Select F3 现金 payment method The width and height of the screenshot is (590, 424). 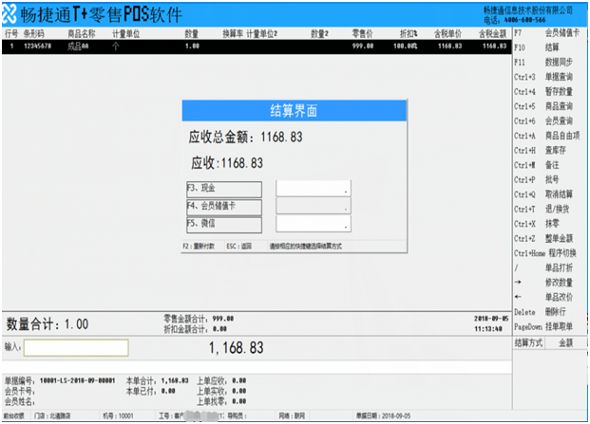[x=224, y=188]
